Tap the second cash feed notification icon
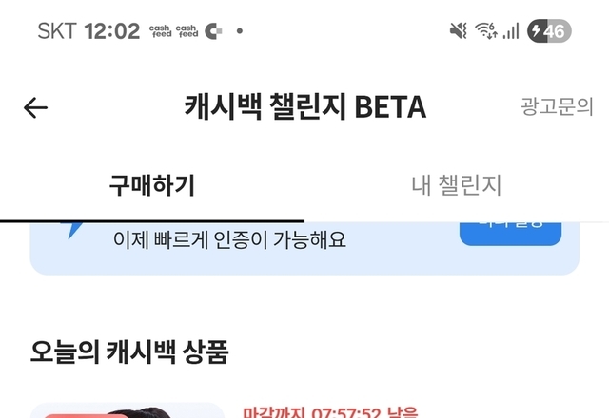 click(x=187, y=31)
